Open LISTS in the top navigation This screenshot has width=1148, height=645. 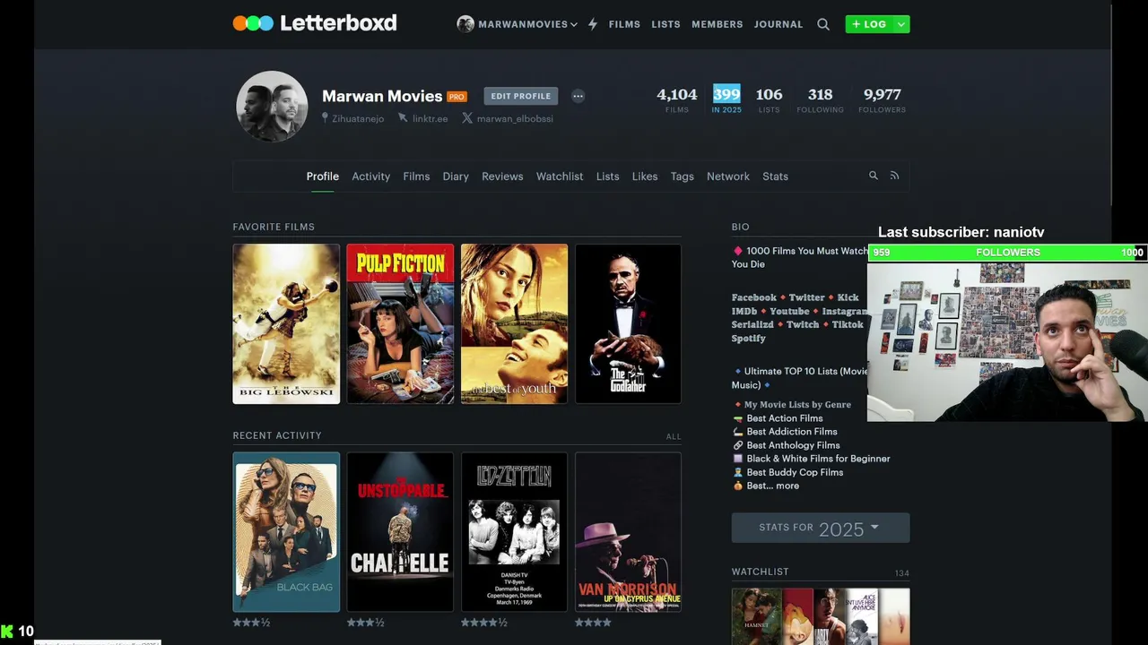665,24
